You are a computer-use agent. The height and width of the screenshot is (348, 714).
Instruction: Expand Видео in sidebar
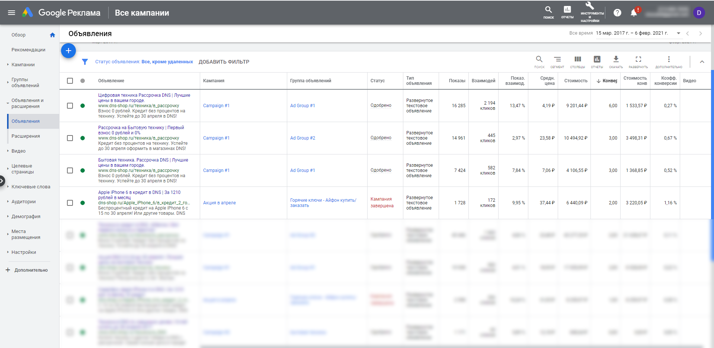(x=8, y=151)
